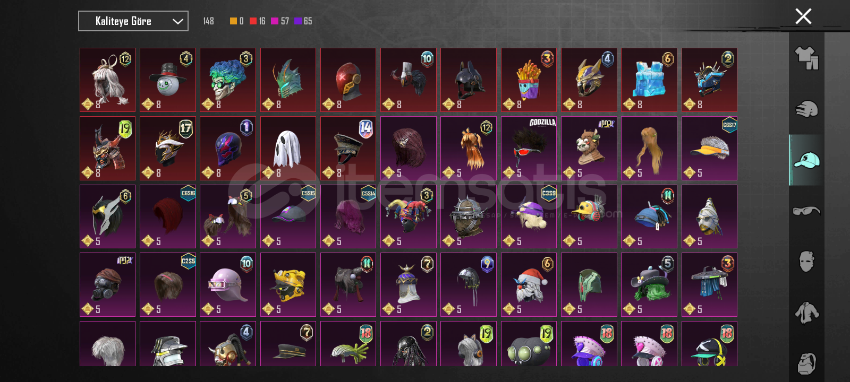Image resolution: width=850 pixels, height=382 pixels.
Task: Open the glasses category icon
Action: [x=806, y=211]
